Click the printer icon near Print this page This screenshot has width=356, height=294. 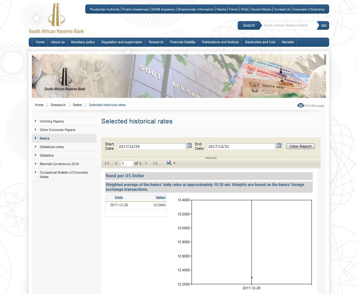[x=300, y=105]
